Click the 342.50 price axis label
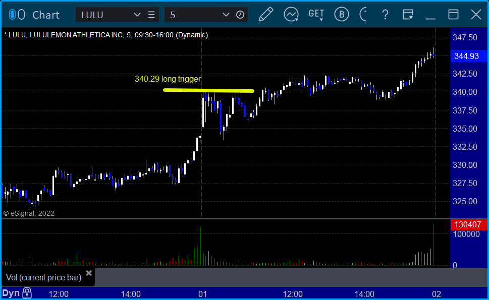This screenshot has width=489, height=300. pos(465,74)
